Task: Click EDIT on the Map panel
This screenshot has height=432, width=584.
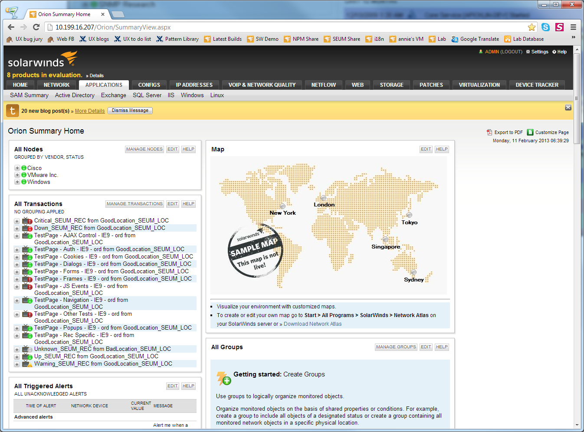Action: pyautogui.click(x=426, y=149)
